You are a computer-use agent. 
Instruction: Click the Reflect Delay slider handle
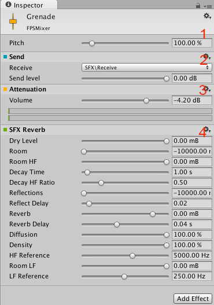coord(89,204)
